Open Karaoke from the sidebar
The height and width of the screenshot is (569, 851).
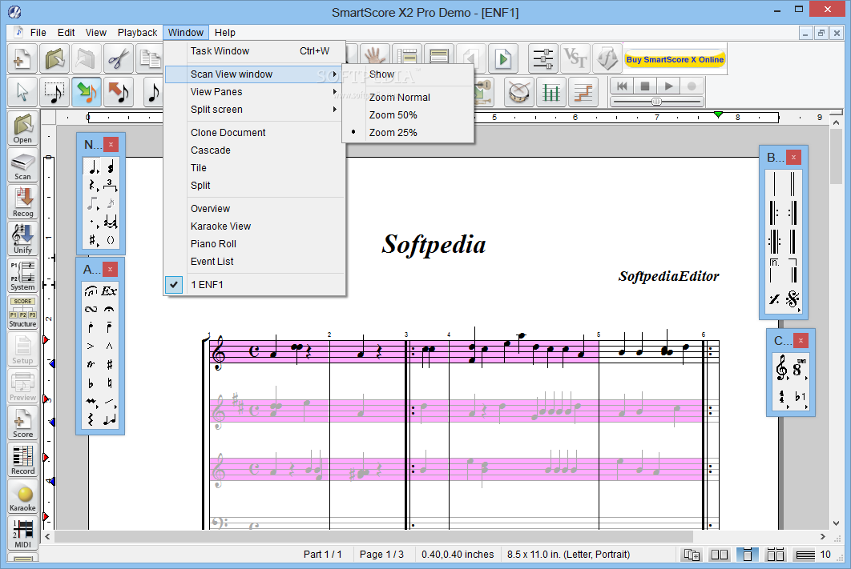pyautogui.click(x=22, y=497)
